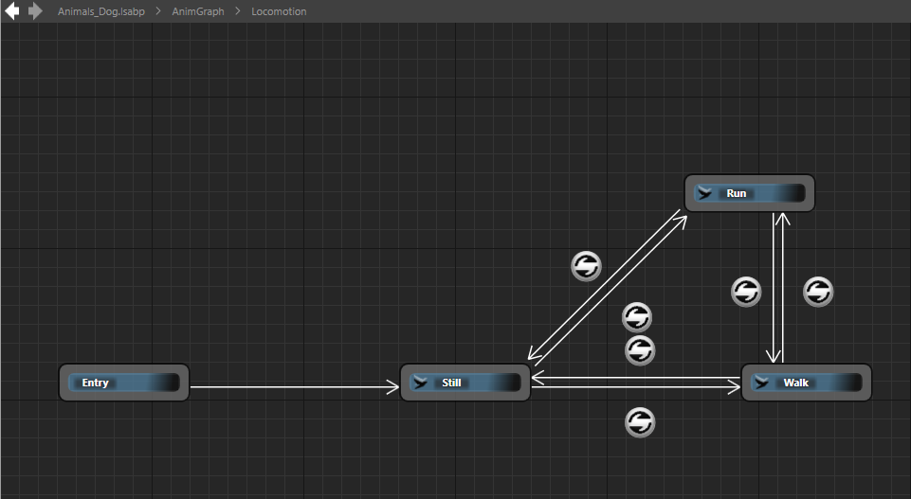
Task: Select the Run state node label
Action: pyautogui.click(x=737, y=194)
